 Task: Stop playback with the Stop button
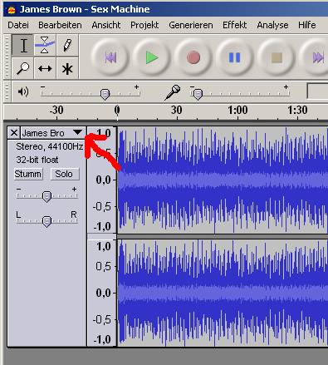[277, 57]
